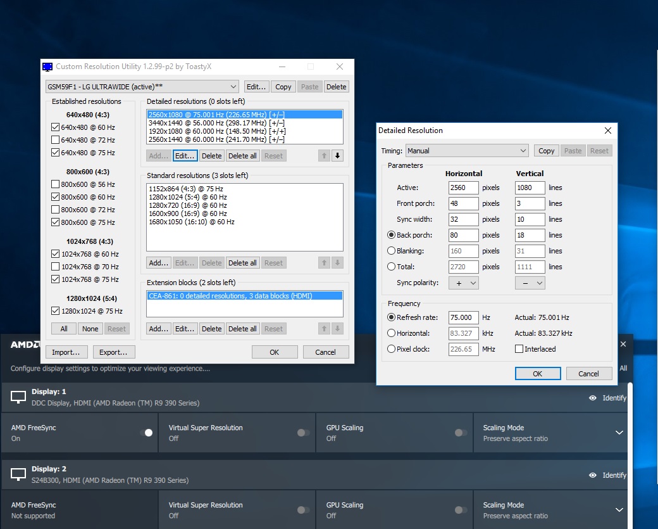Image resolution: width=658 pixels, height=529 pixels.
Task: Toggle GPU Scaling for Display 2
Action: pyautogui.click(x=461, y=509)
